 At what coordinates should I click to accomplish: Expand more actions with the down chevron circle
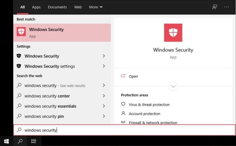(x=173, y=86)
